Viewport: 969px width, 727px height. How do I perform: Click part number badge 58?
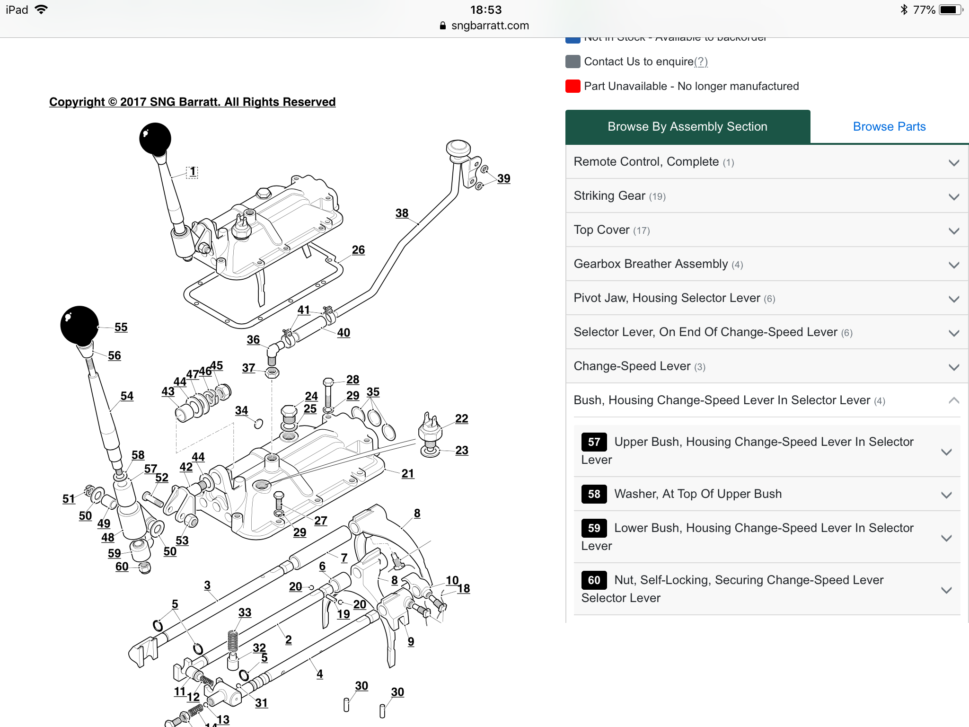594,494
